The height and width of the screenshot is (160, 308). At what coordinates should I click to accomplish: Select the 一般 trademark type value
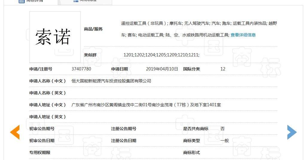tap(225, 141)
